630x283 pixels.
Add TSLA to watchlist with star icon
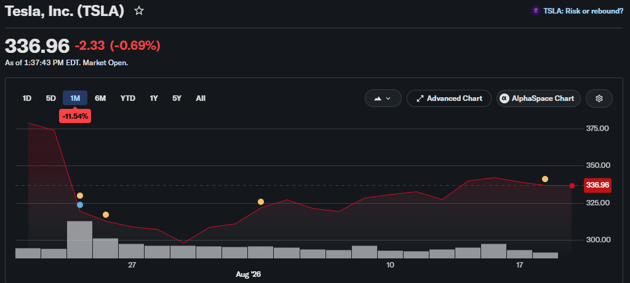click(139, 11)
